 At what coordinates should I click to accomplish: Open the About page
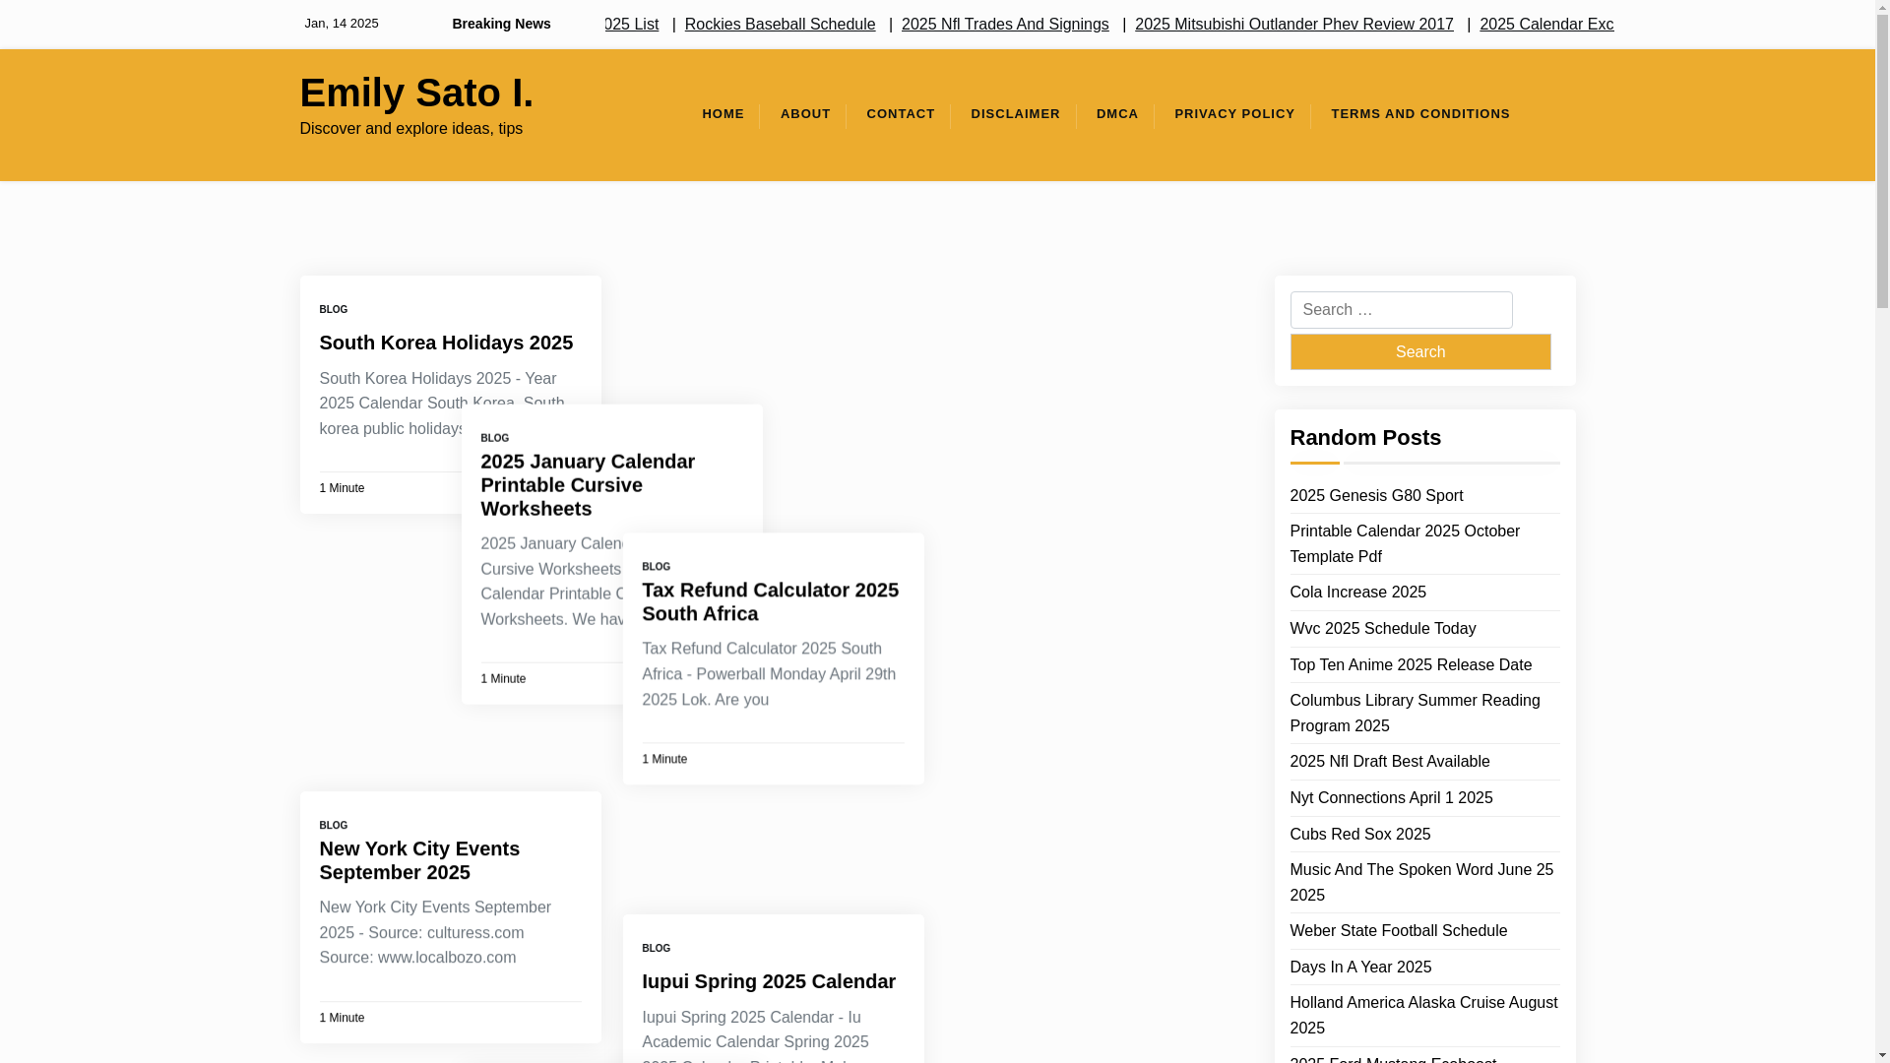[805, 114]
